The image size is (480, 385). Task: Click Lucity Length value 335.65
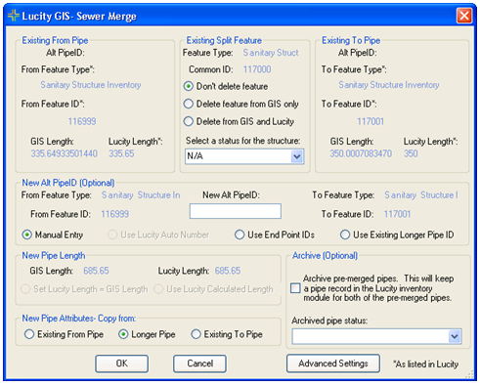(x=121, y=153)
